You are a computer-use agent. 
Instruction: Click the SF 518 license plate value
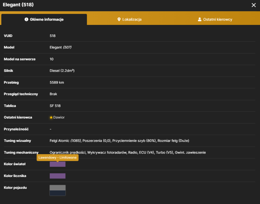(55, 106)
